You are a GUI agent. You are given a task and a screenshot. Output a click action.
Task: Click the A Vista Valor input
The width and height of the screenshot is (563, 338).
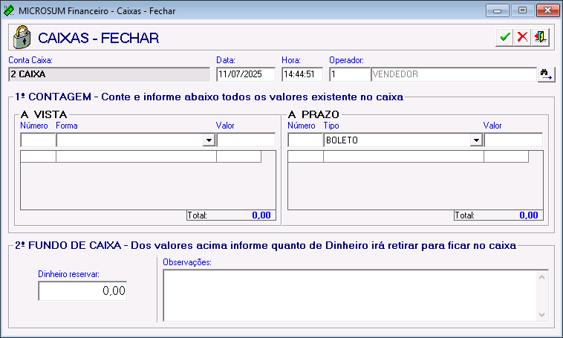[x=246, y=140]
